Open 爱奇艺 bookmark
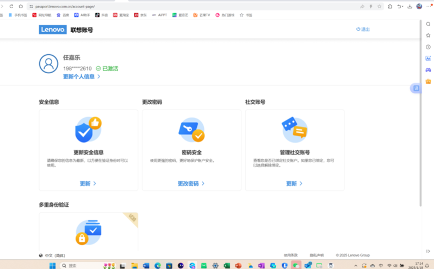The width and height of the screenshot is (434, 269). click(180, 15)
